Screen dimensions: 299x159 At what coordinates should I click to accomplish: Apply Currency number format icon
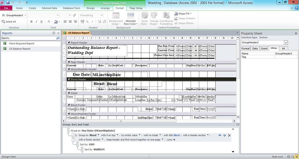(82, 22)
